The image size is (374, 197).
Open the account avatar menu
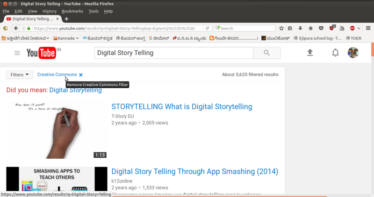tap(353, 53)
